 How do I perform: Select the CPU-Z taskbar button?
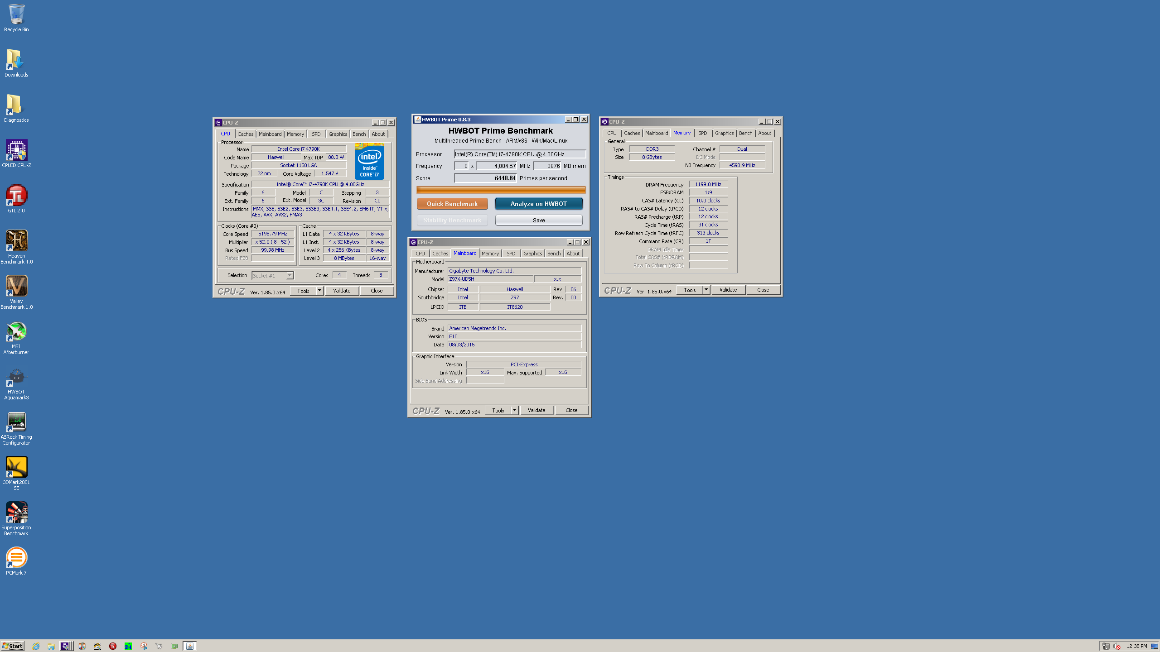point(66,646)
